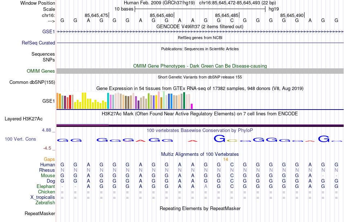Click the Human Feb. 2009 (GRCh37/hg19) text
344x222 pixels.
tap(159, 3)
